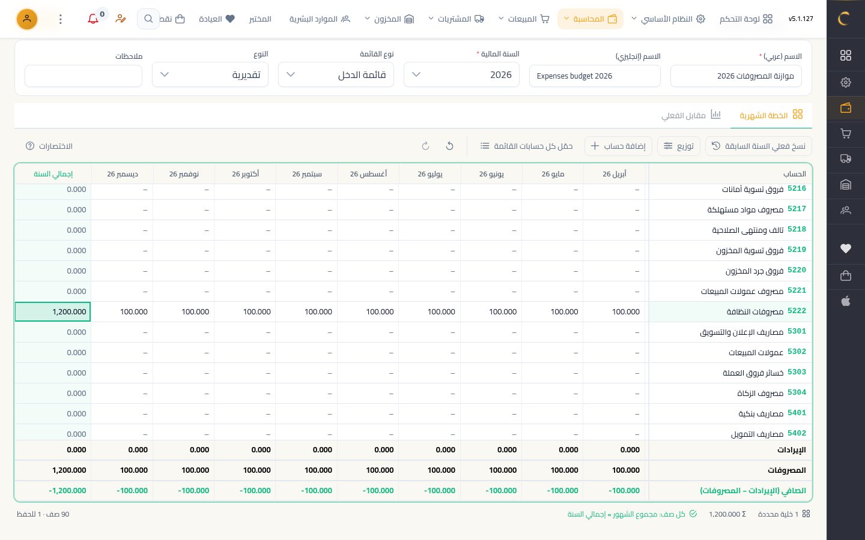Open المختبر menu item
This screenshot has width=865, height=540.
(260, 19)
